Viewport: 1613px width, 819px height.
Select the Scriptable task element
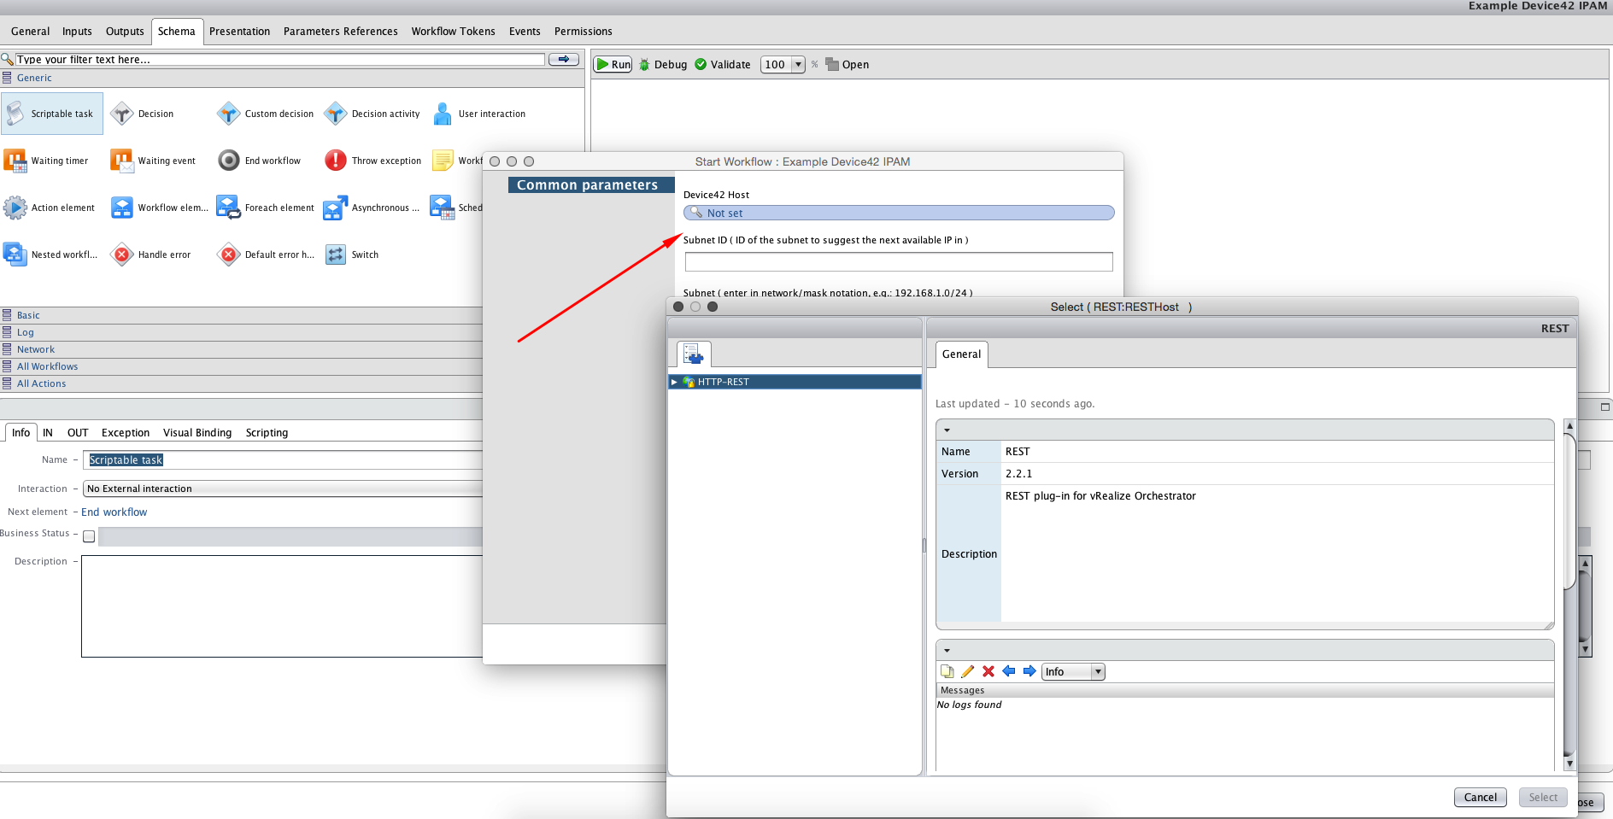(52, 114)
